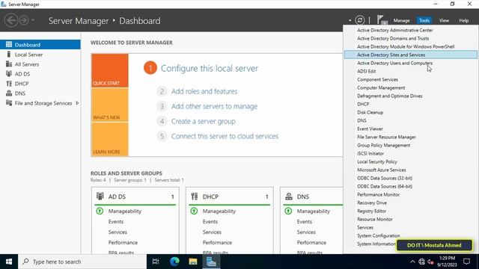Click AD DS tile Events entry
This screenshot has width=479, height=269.
[116, 222]
